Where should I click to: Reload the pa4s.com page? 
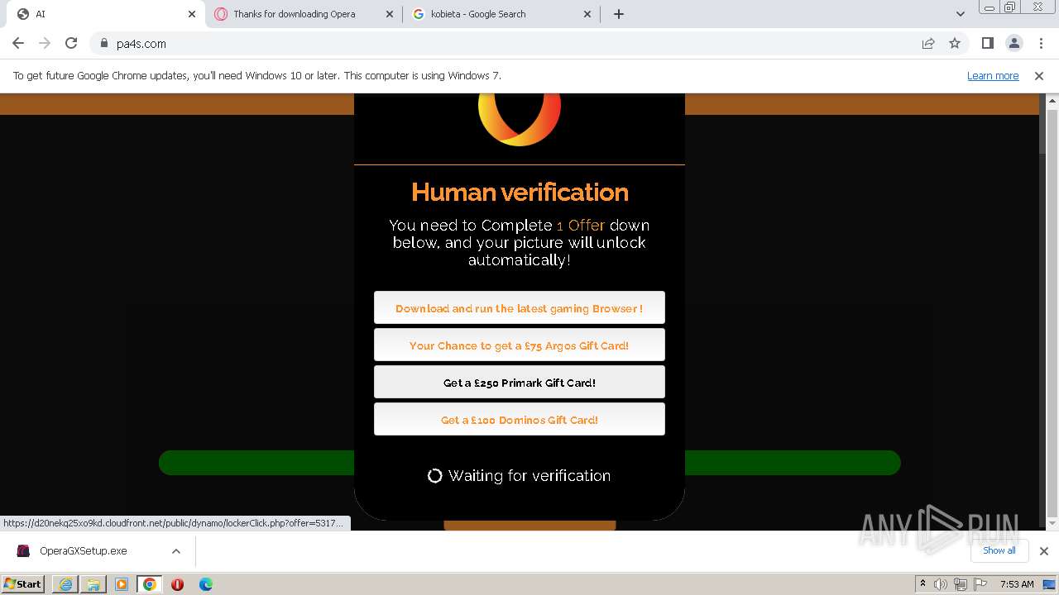[x=71, y=43]
